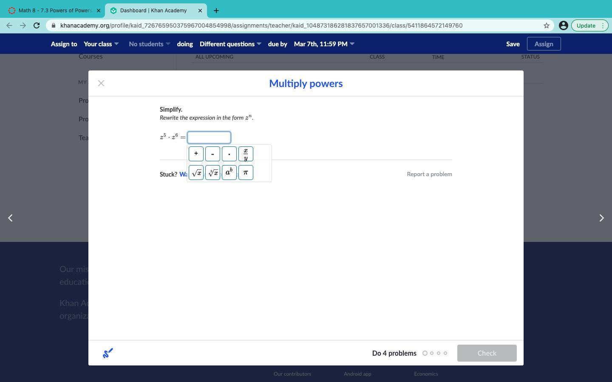Expand Your class dropdown
Image resolution: width=612 pixels, height=382 pixels.
click(101, 44)
